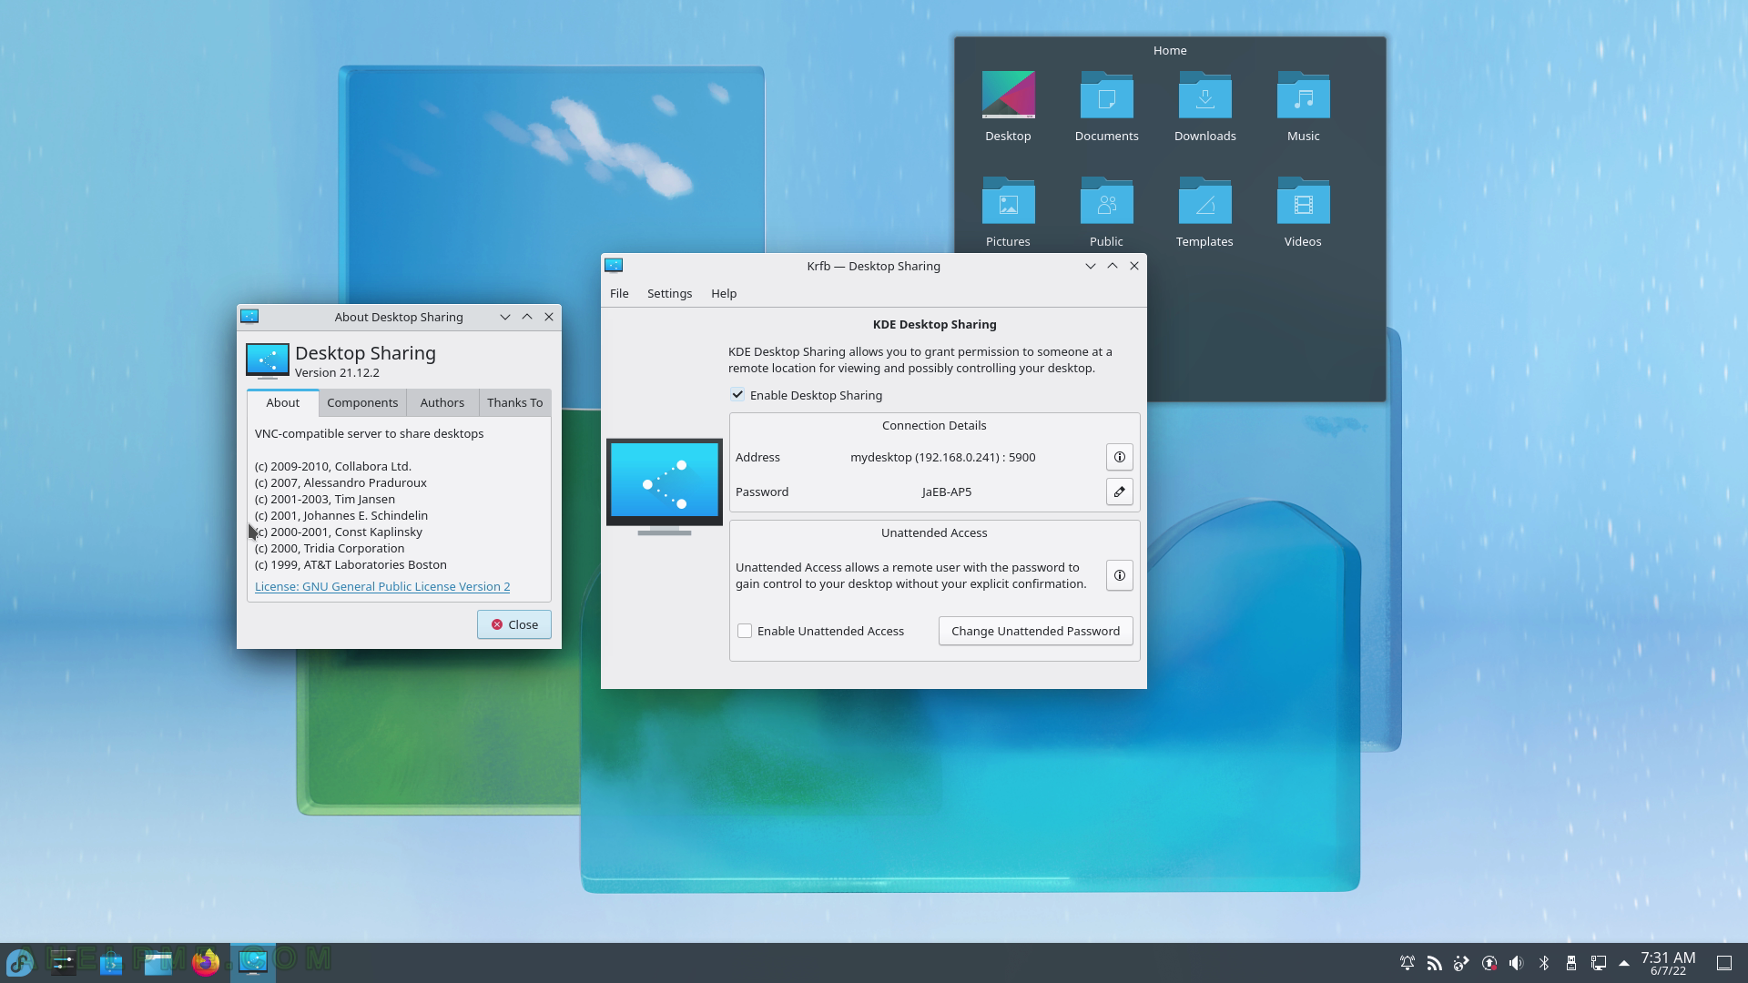The height and width of the screenshot is (983, 1748).
Task: Click the Krfb desktop sharing tray icon
Action: click(1599, 963)
